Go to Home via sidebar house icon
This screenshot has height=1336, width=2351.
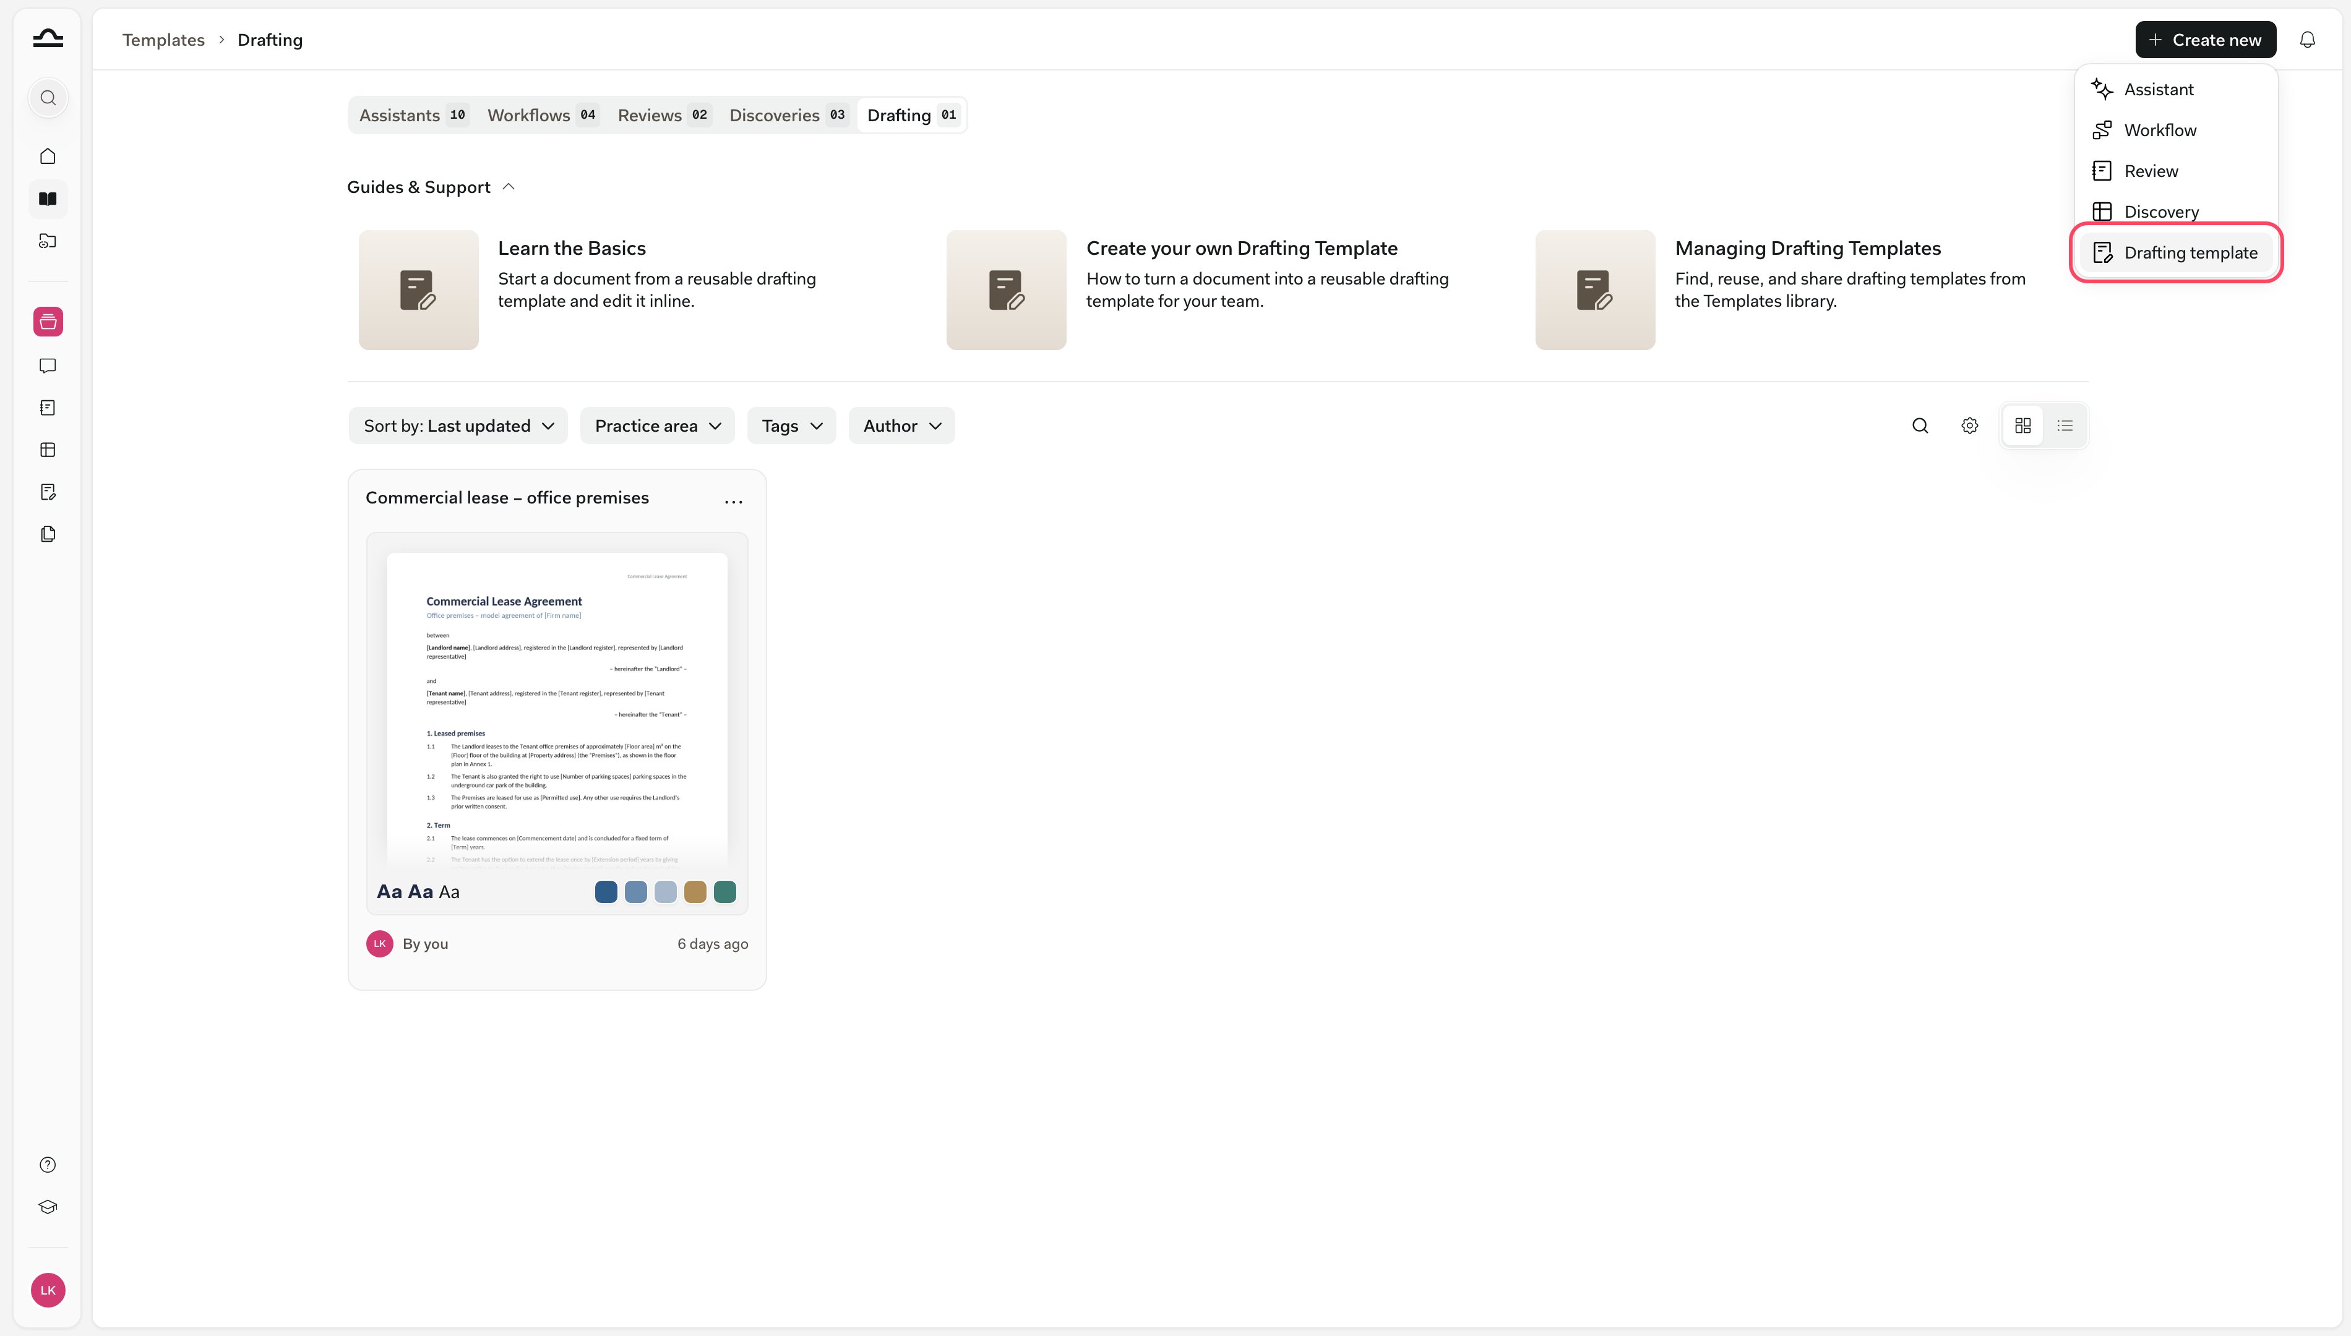[x=48, y=156]
